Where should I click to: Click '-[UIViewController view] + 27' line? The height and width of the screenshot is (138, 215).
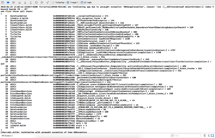tap(93, 41)
